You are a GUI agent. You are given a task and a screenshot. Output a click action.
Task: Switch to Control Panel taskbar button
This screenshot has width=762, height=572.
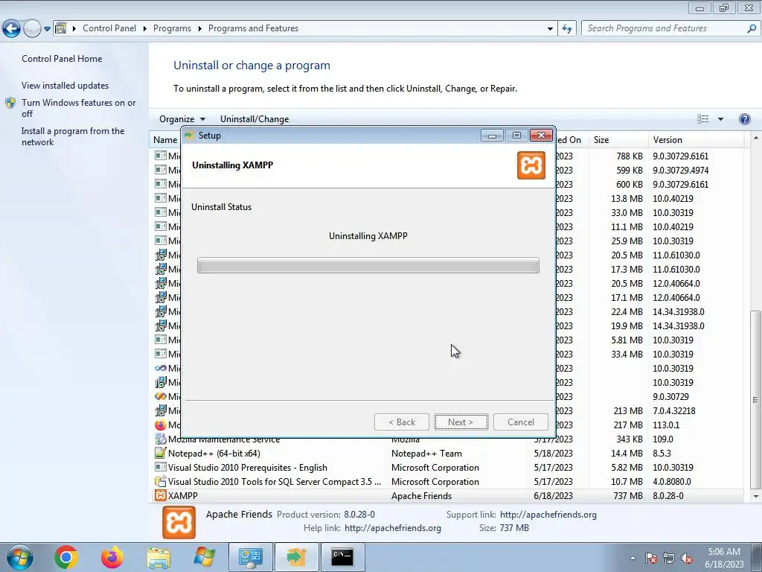click(x=250, y=557)
